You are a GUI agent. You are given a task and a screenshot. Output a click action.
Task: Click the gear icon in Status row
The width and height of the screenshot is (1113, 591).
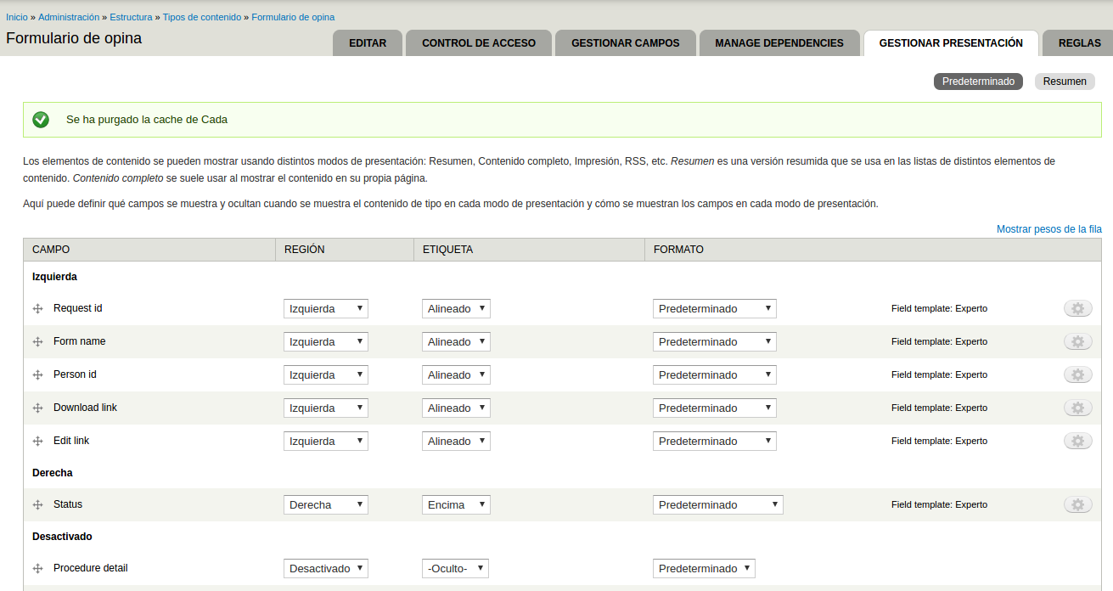pos(1077,505)
